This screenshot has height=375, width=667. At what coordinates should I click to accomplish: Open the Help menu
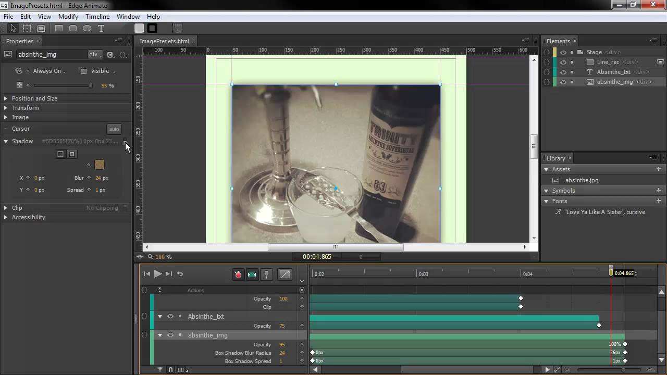(x=153, y=17)
